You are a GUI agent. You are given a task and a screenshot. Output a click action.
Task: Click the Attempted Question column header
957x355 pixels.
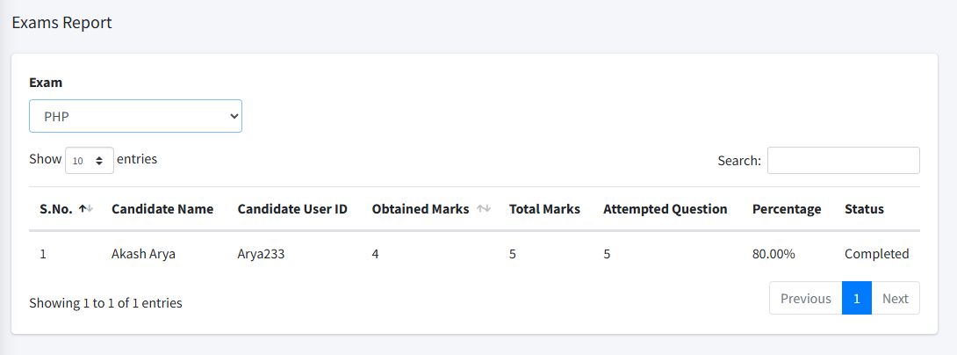point(665,209)
